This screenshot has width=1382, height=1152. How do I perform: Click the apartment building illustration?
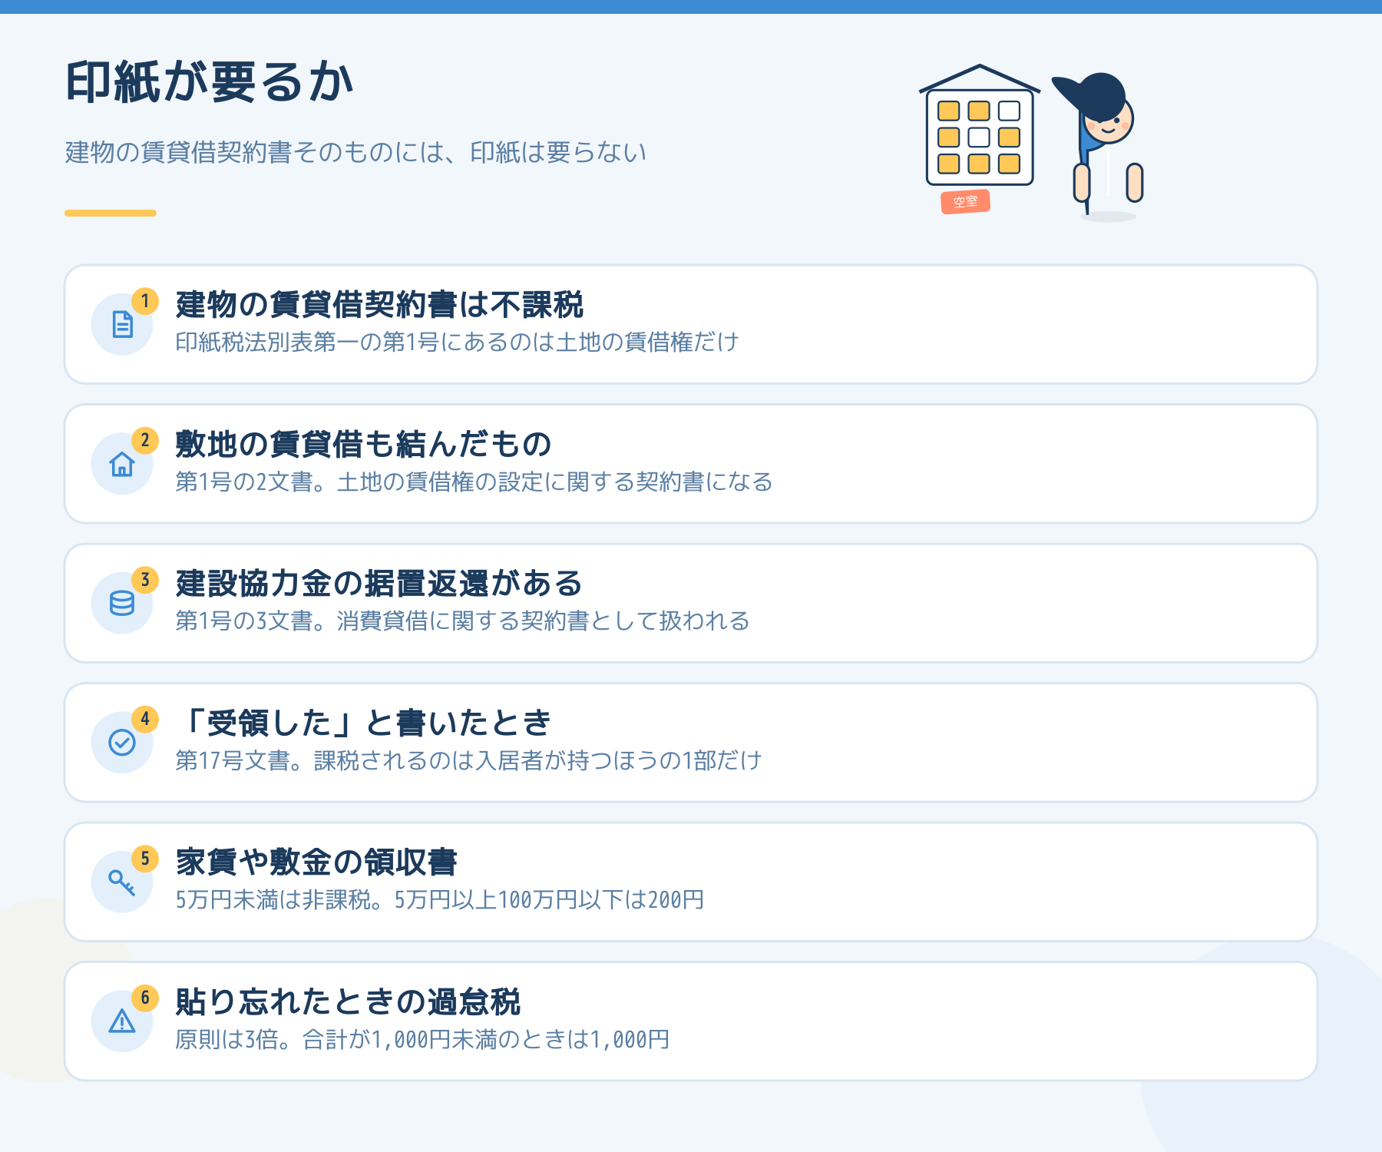coord(980,127)
